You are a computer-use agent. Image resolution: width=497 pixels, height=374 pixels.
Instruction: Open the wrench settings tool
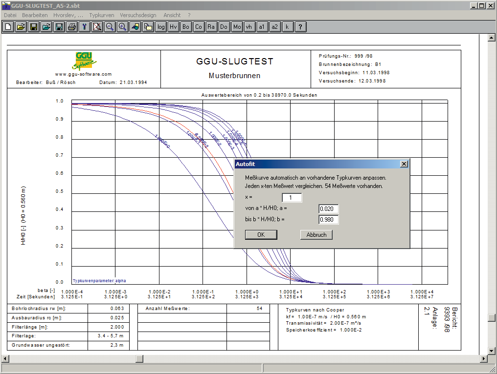(x=84, y=27)
